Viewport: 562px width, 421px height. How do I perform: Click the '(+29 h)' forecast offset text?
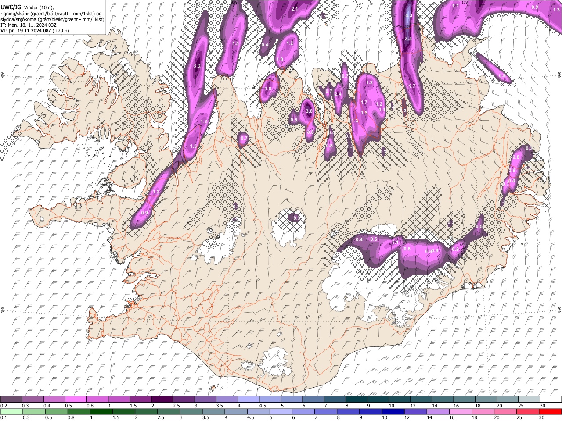point(61,31)
